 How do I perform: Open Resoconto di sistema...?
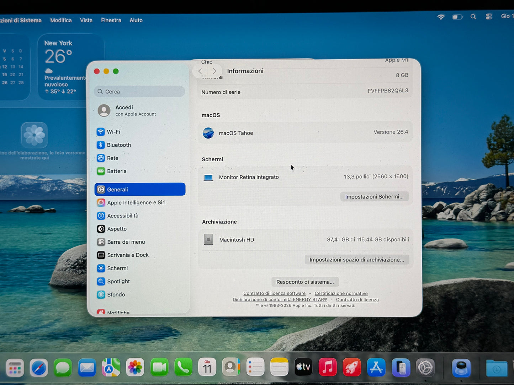click(x=305, y=282)
